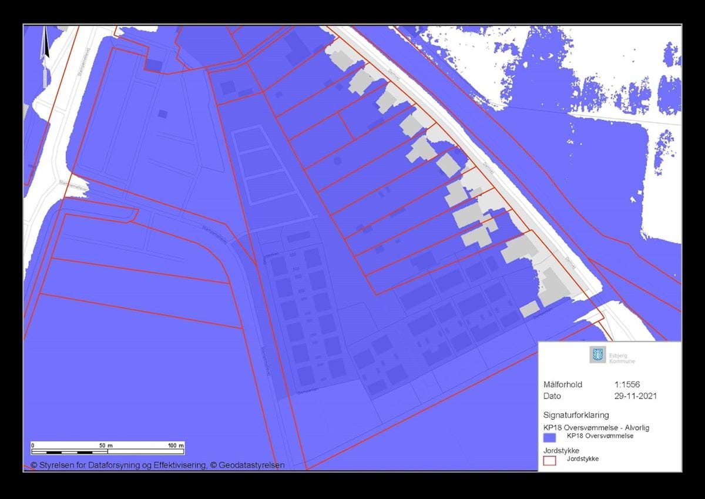Click the Styrelsen for Dataforsyning og Effektivisering credit
705x499 pixels.
(x=119, y=465)
